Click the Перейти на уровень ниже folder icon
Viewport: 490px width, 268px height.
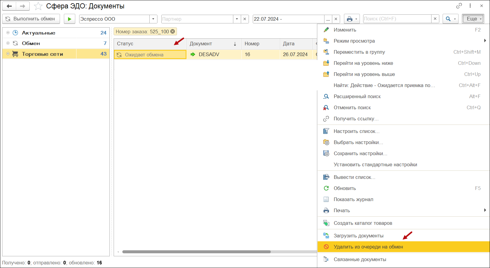point(326,63)
